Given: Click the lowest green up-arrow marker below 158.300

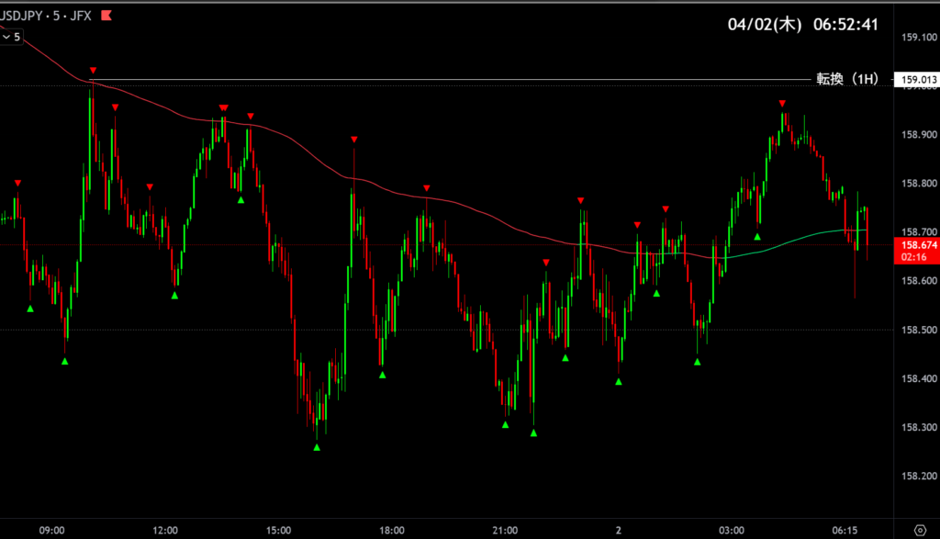Looking at the screenshot, I should [317, 447].
